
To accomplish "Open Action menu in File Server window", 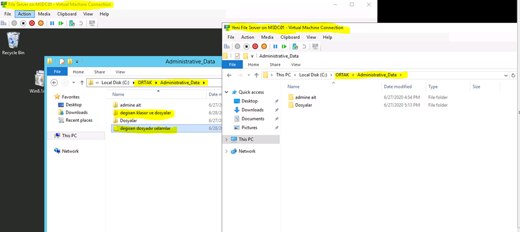I will click(x=25, y=14).
